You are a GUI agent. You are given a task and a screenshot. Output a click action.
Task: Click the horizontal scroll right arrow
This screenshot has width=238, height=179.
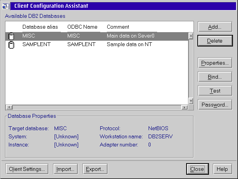click(x=185, y=107)
